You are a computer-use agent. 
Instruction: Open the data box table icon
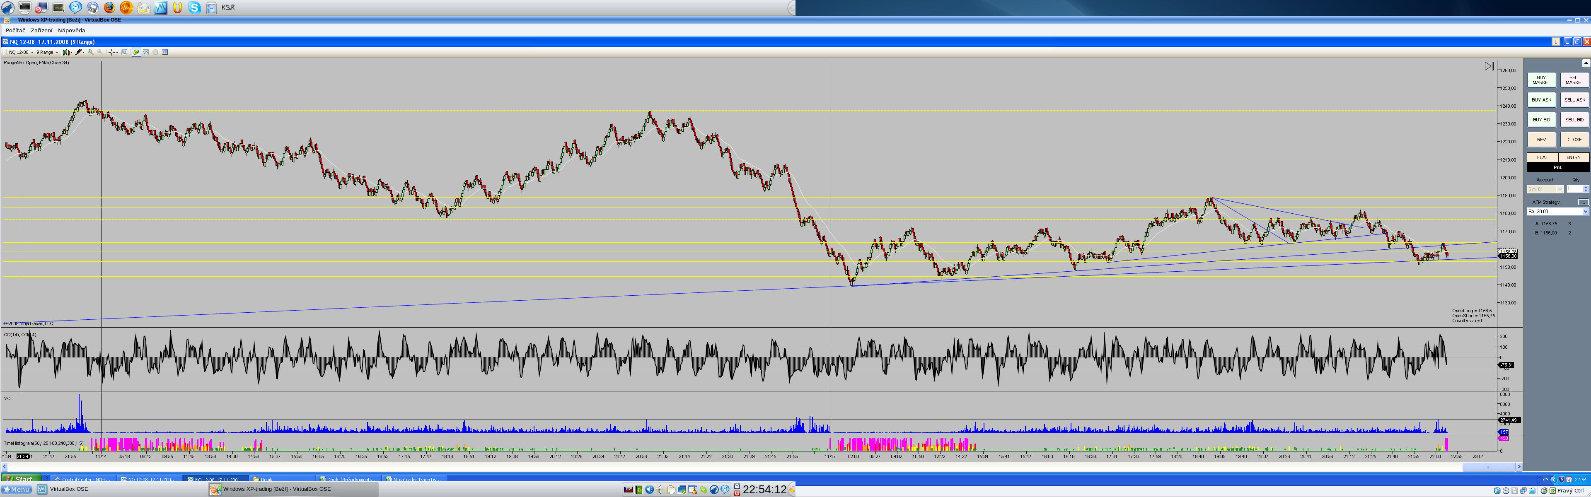tap(165, 53)
